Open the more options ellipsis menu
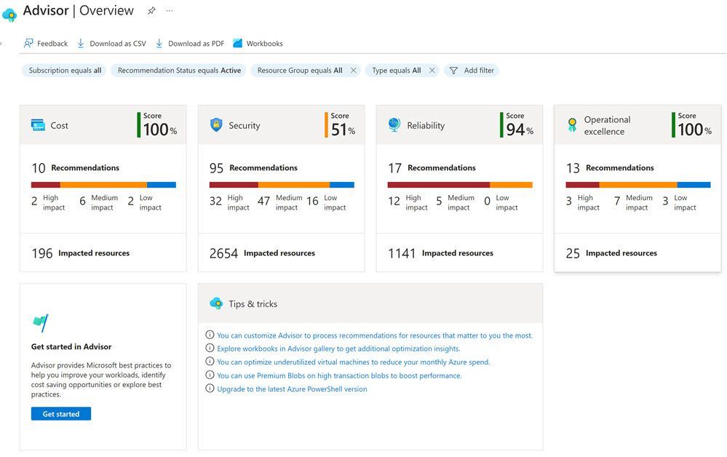727x457 pixels. pyautogui.click(x=170, y=11)
